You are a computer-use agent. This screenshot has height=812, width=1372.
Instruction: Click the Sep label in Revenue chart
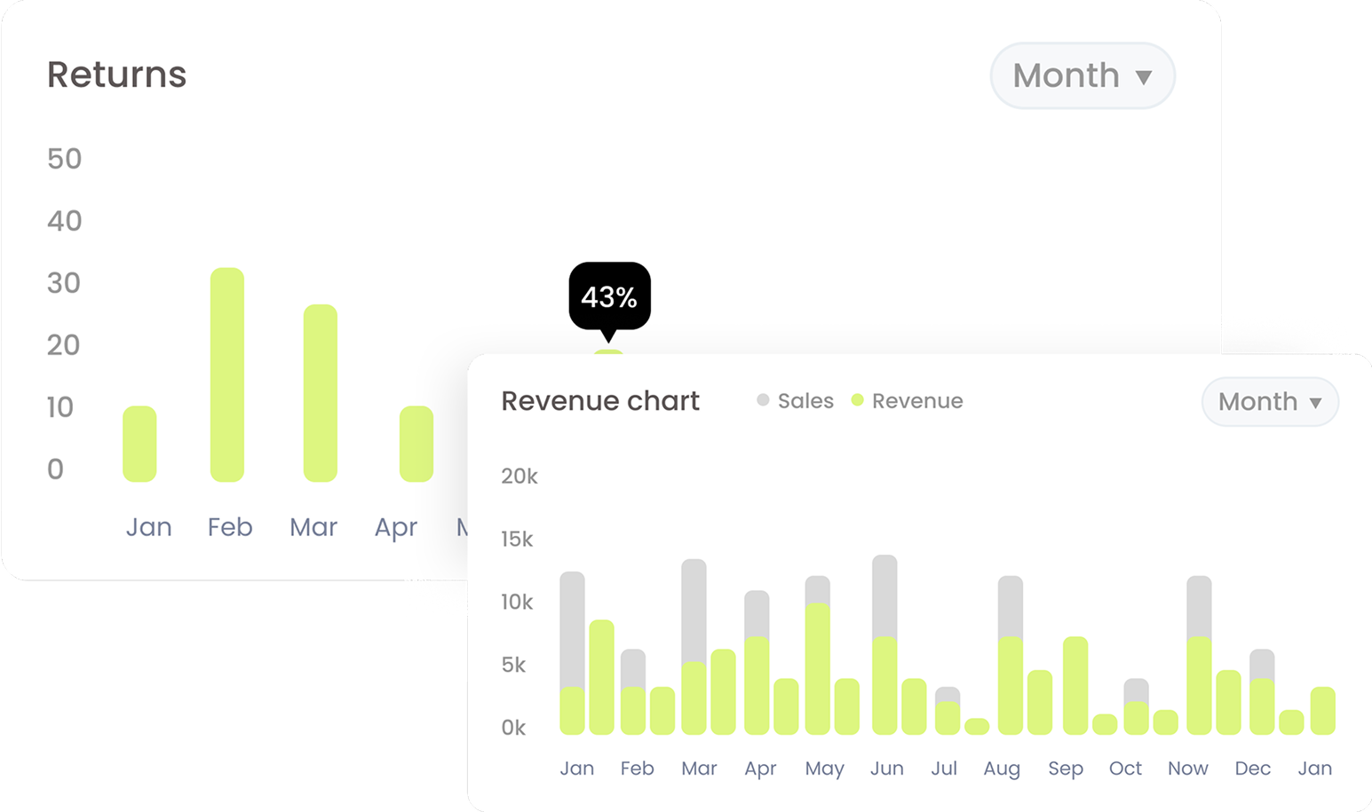pyautogui.click(x=1065, y=769)
